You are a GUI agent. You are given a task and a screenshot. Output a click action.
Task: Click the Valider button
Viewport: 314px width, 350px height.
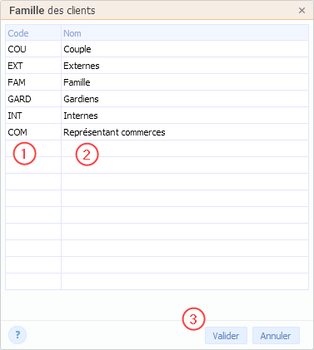226,336
